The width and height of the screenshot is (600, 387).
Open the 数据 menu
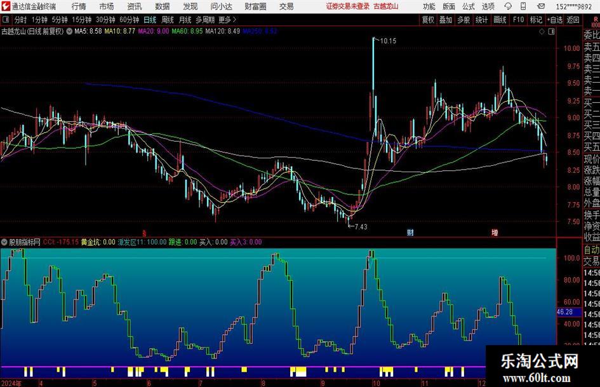tap(163, 6)
